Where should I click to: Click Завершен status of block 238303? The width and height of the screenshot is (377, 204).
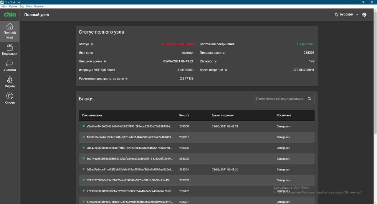tap(284, 180)
